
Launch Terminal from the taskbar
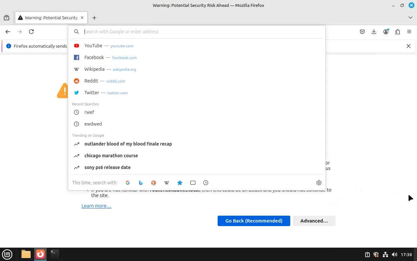(x=55, y=254)
